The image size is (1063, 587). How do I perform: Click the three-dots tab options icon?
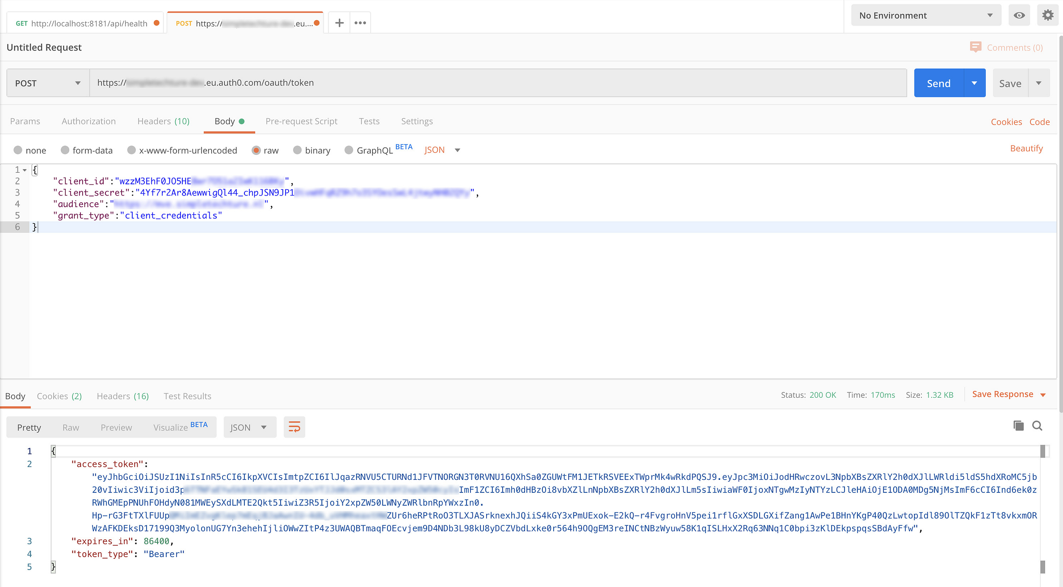point(360,23)
